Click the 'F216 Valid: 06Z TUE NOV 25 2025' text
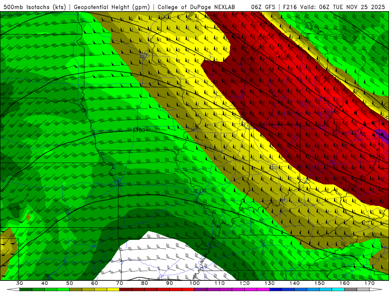Viewport: 389px width, 292px height. click(334, 7)
